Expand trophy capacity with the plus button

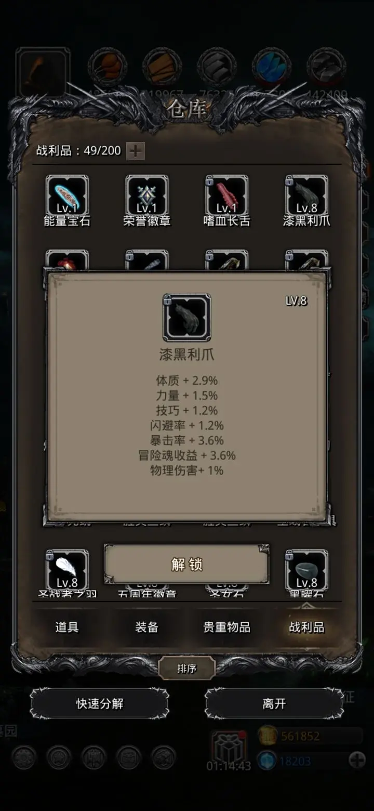pyautogui.click(x=136, y=151)
